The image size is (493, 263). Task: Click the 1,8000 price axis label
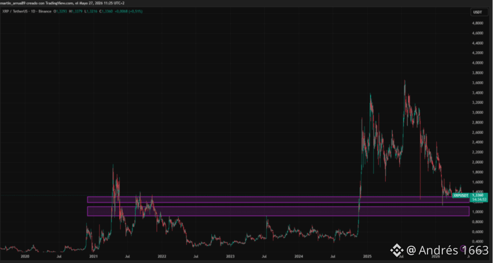pos(478,172)
